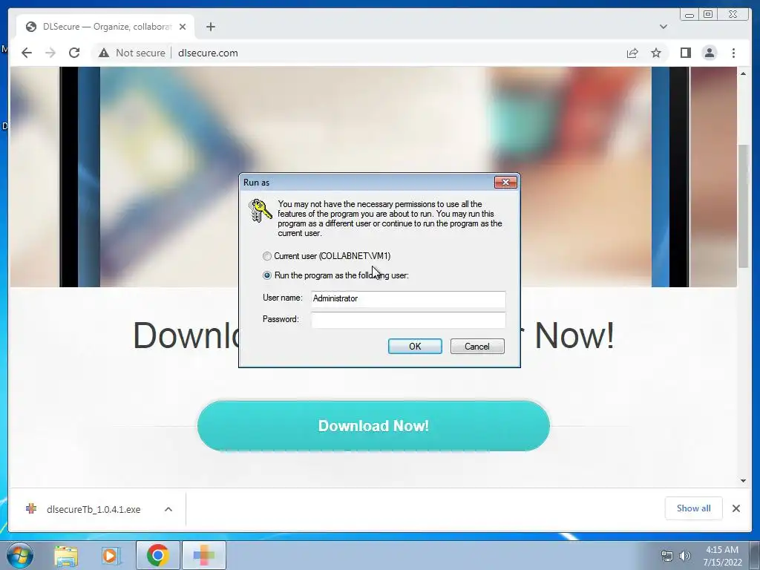760x570 pixels.
Task: Bookmark this page with the star
Action: coord(656,53)
